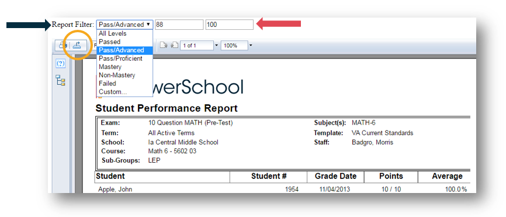Click school name Ia Central Middle School
The height and width of the screenshot is (217, 506).
click(183, 142)
